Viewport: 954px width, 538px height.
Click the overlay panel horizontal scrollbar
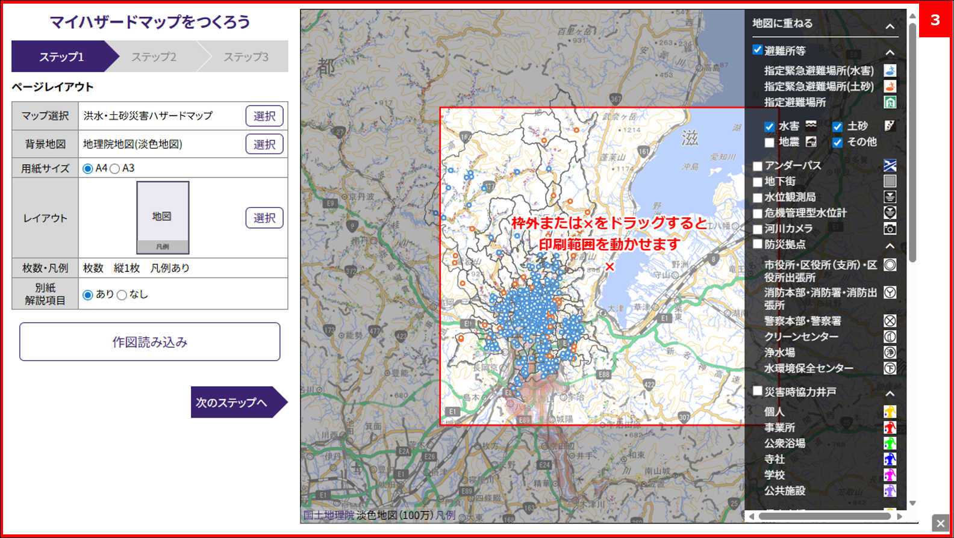(x=825, y=516)
